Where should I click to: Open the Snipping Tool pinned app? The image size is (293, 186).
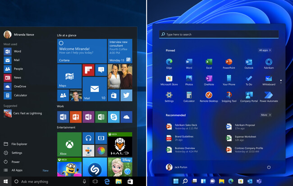click(x=229, y=95)
